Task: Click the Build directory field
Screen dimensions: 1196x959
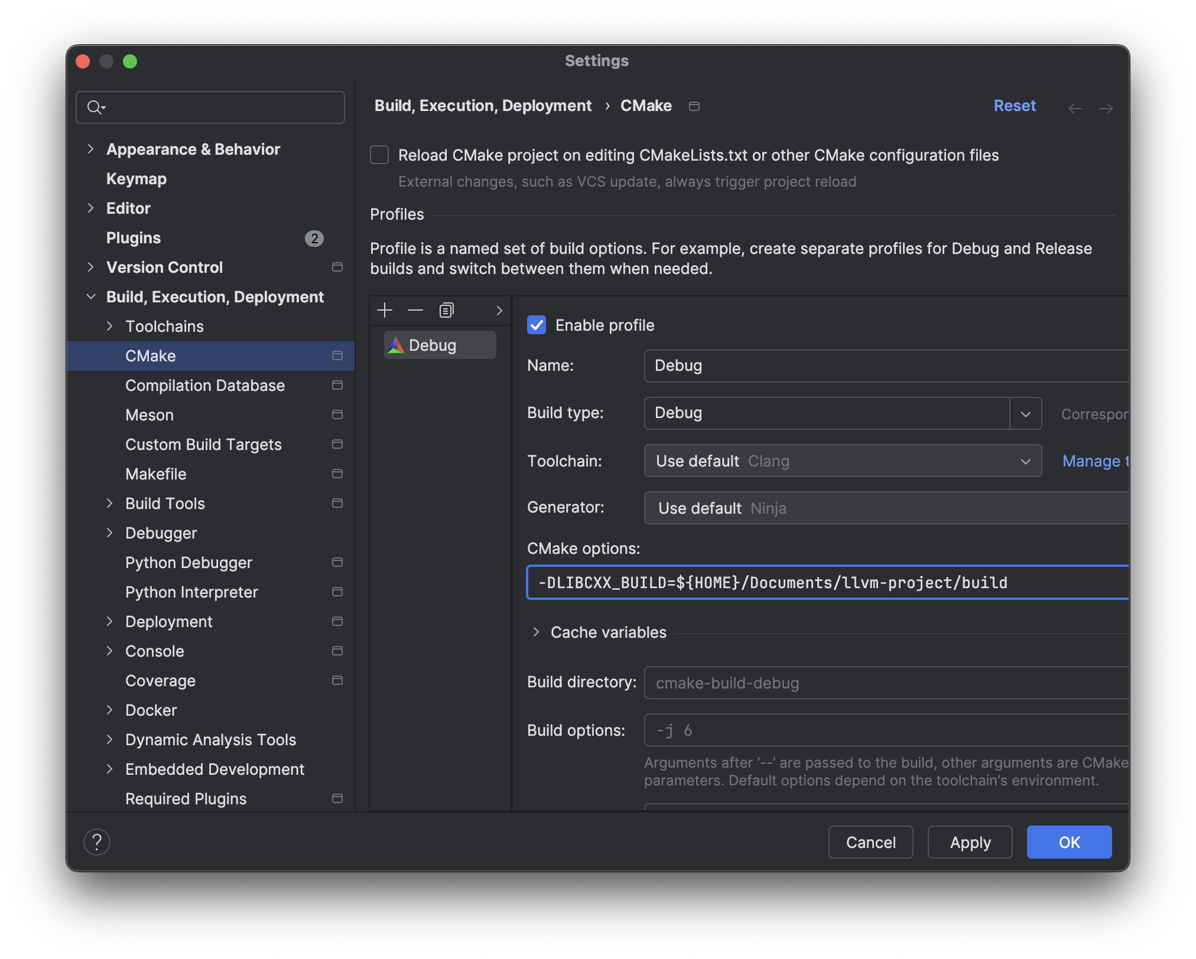Action: (886, 683)
